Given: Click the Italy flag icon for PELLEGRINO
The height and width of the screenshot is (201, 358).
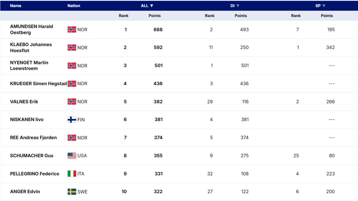Looking at the screenshot, I should point(72,174).
